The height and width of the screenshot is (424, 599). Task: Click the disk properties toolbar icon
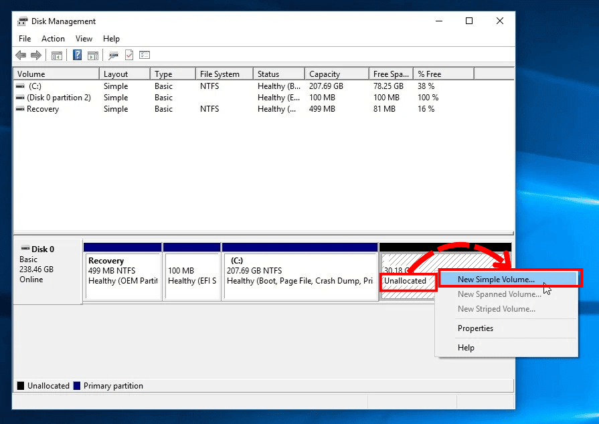(x=115, y=55)
